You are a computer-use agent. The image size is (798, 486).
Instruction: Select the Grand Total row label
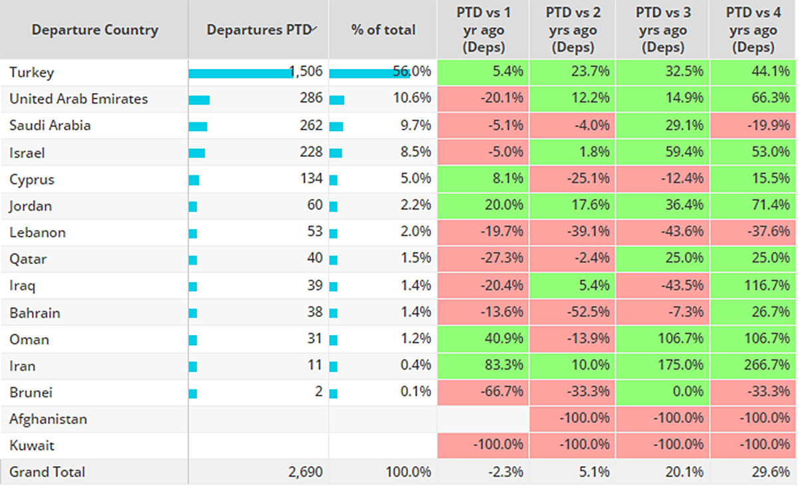pyautogui.click(x=47, y=472)
